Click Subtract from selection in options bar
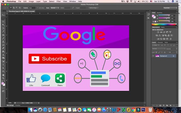Image resolution: width=181 pixels, height=113 pixels. (17, 8)
